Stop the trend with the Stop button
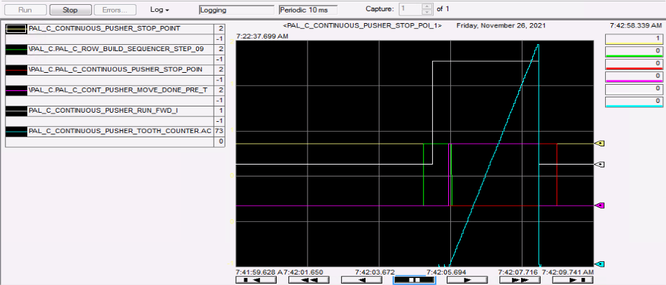 (70, 10)
